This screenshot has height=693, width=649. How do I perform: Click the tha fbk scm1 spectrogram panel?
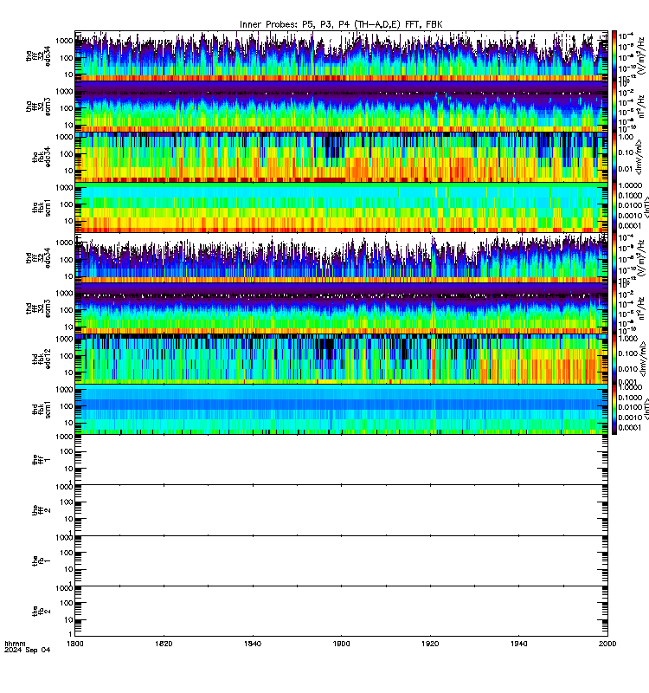tap(341, 207)
